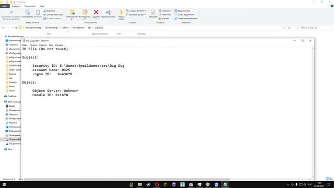
Task: Click the Explorer back arrow
Action: (x=3, y=28)
